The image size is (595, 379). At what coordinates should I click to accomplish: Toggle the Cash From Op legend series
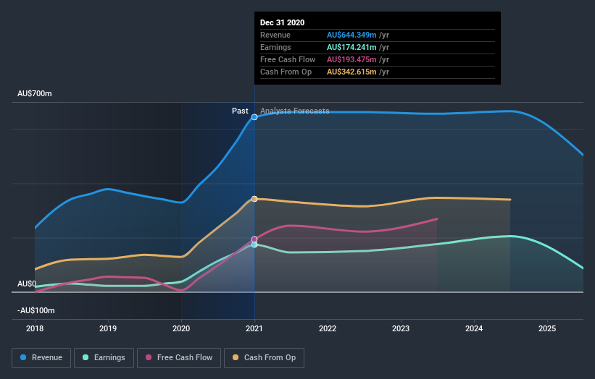[264, 358]
